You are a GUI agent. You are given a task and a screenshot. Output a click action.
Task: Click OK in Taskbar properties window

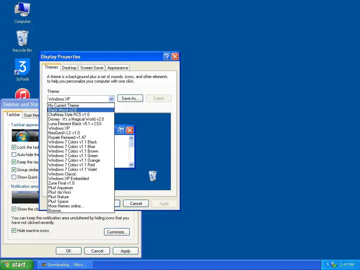69,251
